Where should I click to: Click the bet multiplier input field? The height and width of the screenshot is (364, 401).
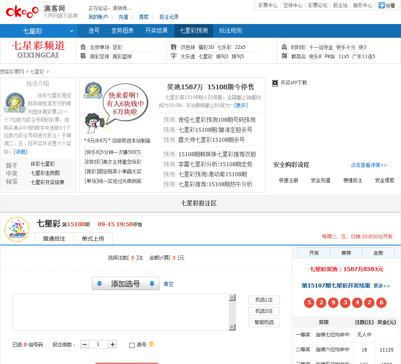[x=98, y=344]
